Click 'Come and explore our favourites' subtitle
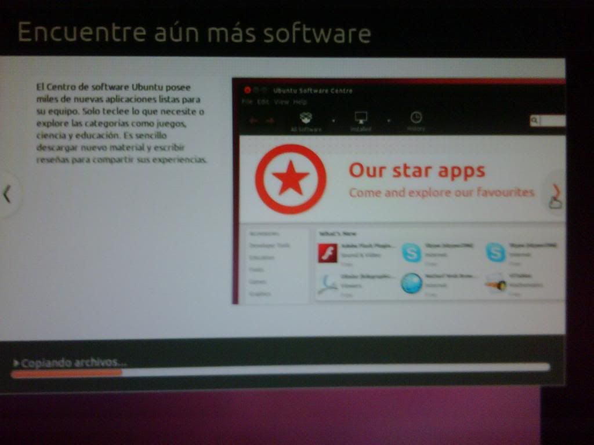594x445 pixels. (441, 192)
